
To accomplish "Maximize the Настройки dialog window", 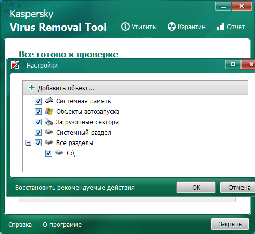I will point(233,64).
